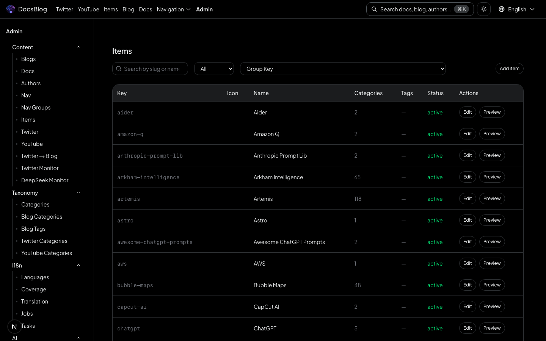Screen dimensions: 546x341
Task: Open the Admin tab in top navigation
Action: coord(204,9)
